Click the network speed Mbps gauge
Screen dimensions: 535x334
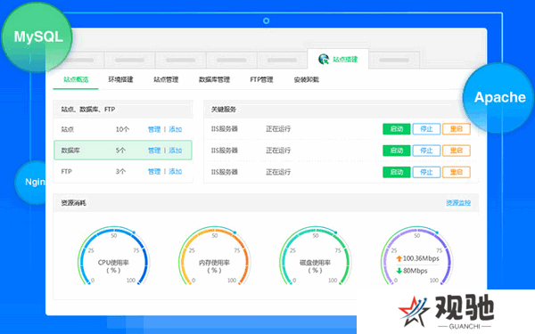pyautogui.click(x=416, y=257)
